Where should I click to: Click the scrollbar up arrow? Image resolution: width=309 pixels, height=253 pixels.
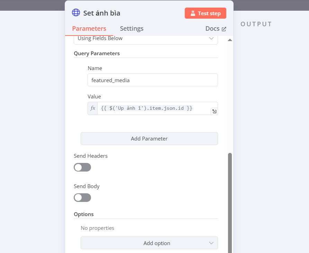(230, 40)
